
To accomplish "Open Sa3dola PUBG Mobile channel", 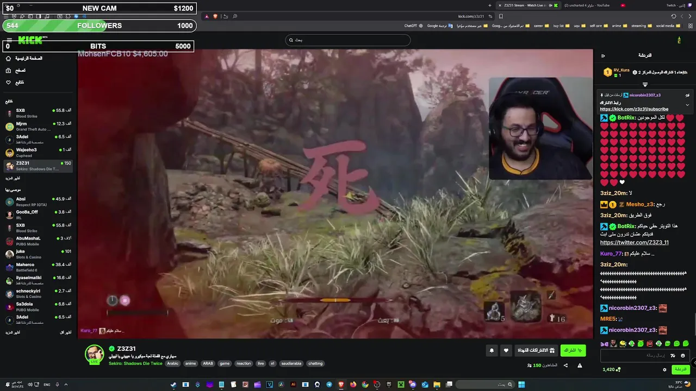I will [38, 307].
